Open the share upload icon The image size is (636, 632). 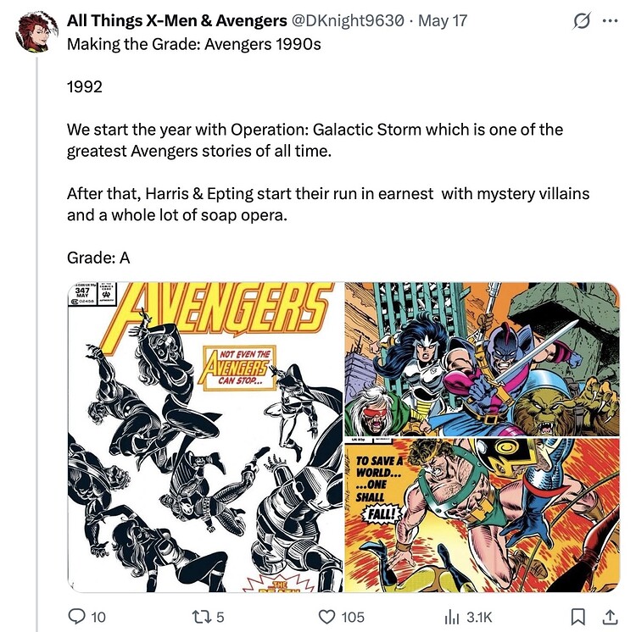pos(609,617)
